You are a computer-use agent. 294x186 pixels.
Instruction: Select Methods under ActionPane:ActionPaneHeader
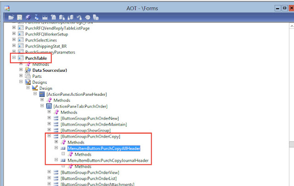pos(62,100)
